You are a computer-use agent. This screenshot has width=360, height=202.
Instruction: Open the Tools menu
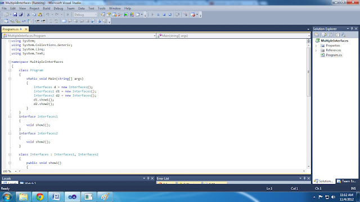101,8
